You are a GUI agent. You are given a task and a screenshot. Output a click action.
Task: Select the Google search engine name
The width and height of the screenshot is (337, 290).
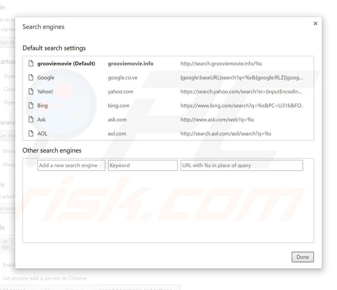click(x=46, y=78)
